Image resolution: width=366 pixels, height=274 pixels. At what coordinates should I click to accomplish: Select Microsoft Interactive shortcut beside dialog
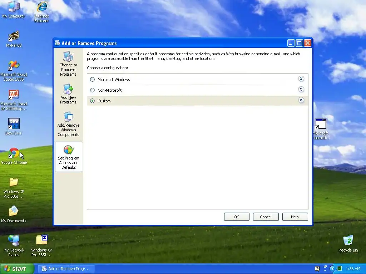coord(321,129)
